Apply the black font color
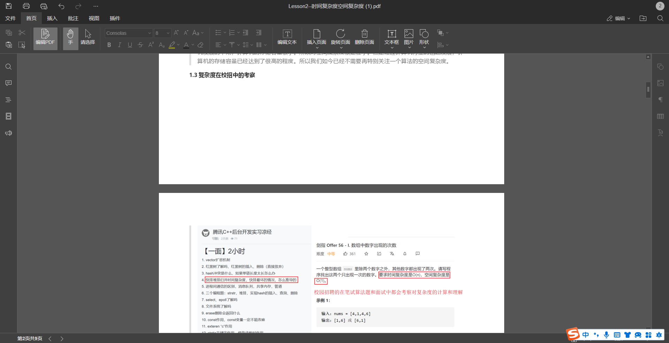Image resolution: width=669 pixels, height=343 pixels. pyautogui.click(x=186, y=45)
